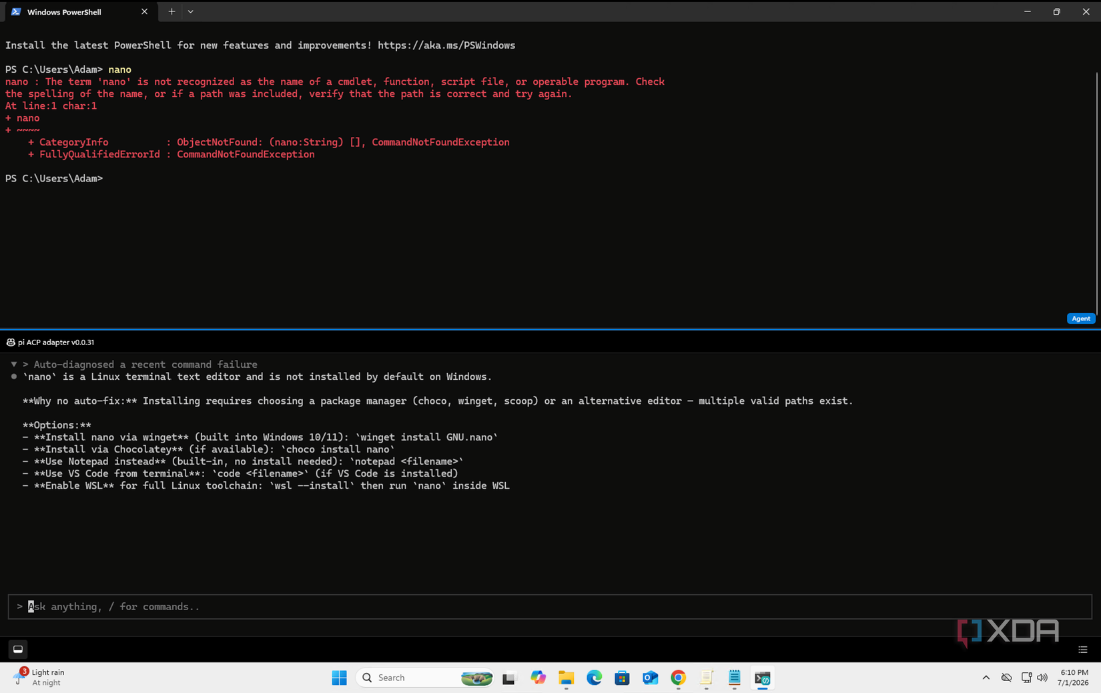This screenshot has height=693, width=1101.
Task: Open File Explorer from the taskbar
Action: 566,678
